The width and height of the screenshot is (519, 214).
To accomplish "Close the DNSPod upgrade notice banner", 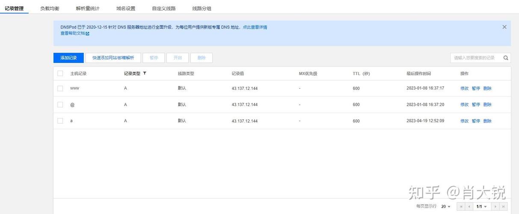I will 504,27.
